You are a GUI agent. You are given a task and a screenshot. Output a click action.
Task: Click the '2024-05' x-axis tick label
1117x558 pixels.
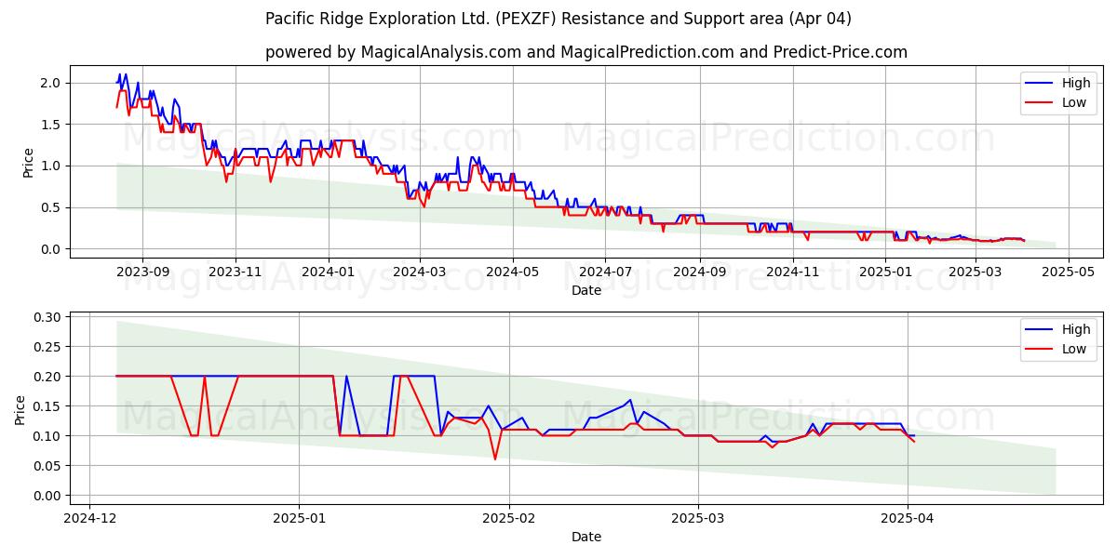pyautogui.click(x=513, y=272)
